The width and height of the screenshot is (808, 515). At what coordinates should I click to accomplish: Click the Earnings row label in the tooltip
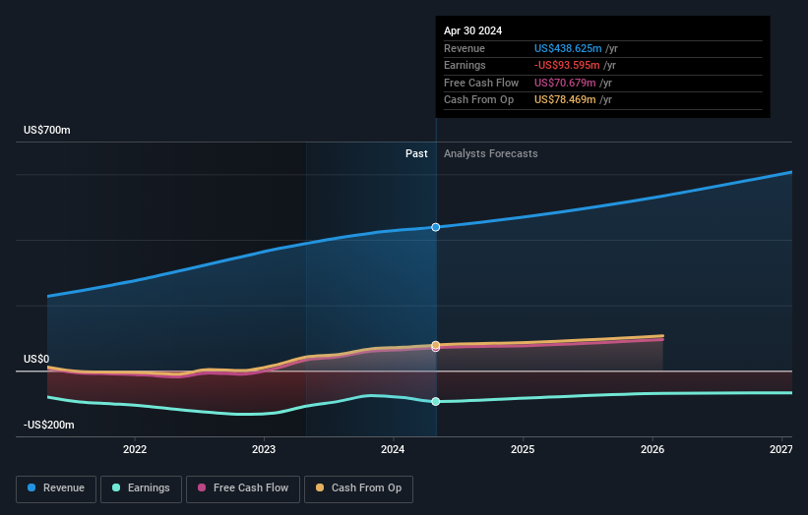coord(465,65)
